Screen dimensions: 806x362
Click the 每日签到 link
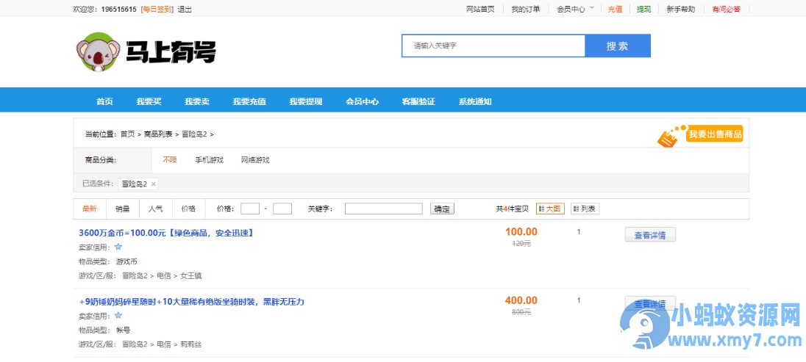157,10
